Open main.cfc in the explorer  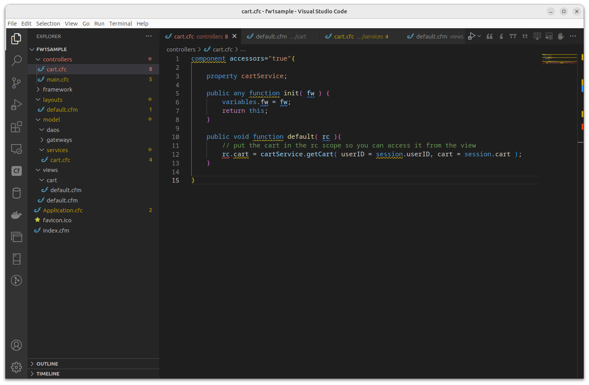pyautogui.click(x=93, y=80)
